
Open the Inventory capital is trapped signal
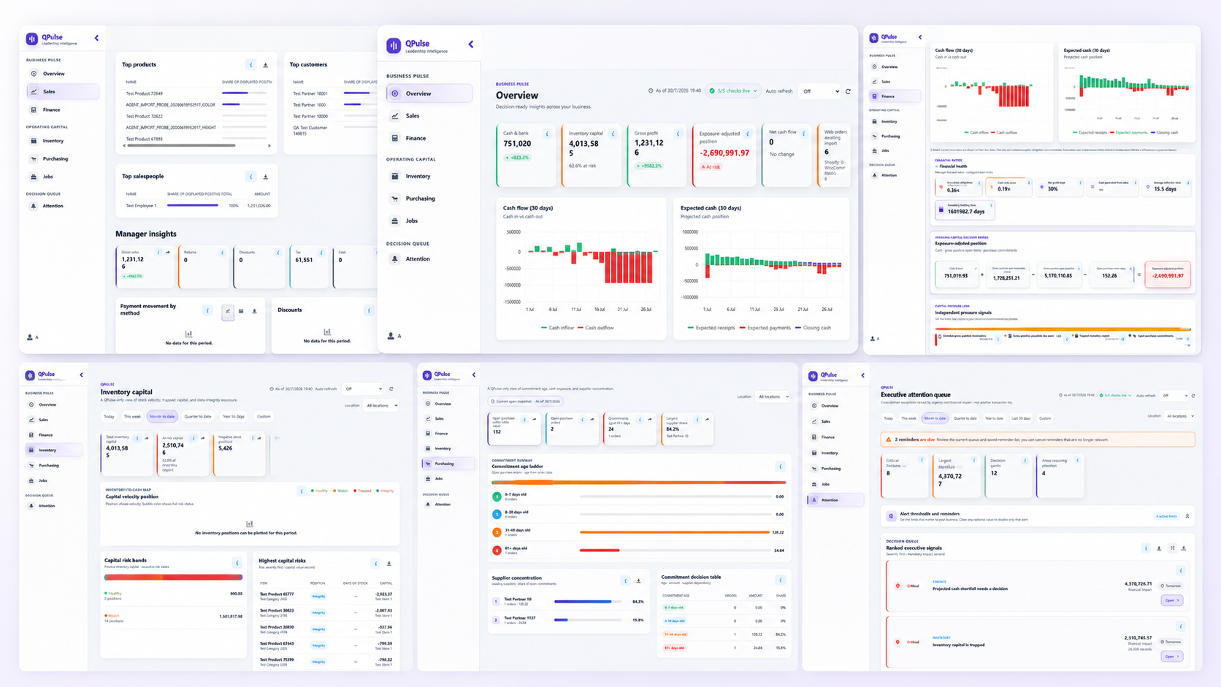[1171, 656]
